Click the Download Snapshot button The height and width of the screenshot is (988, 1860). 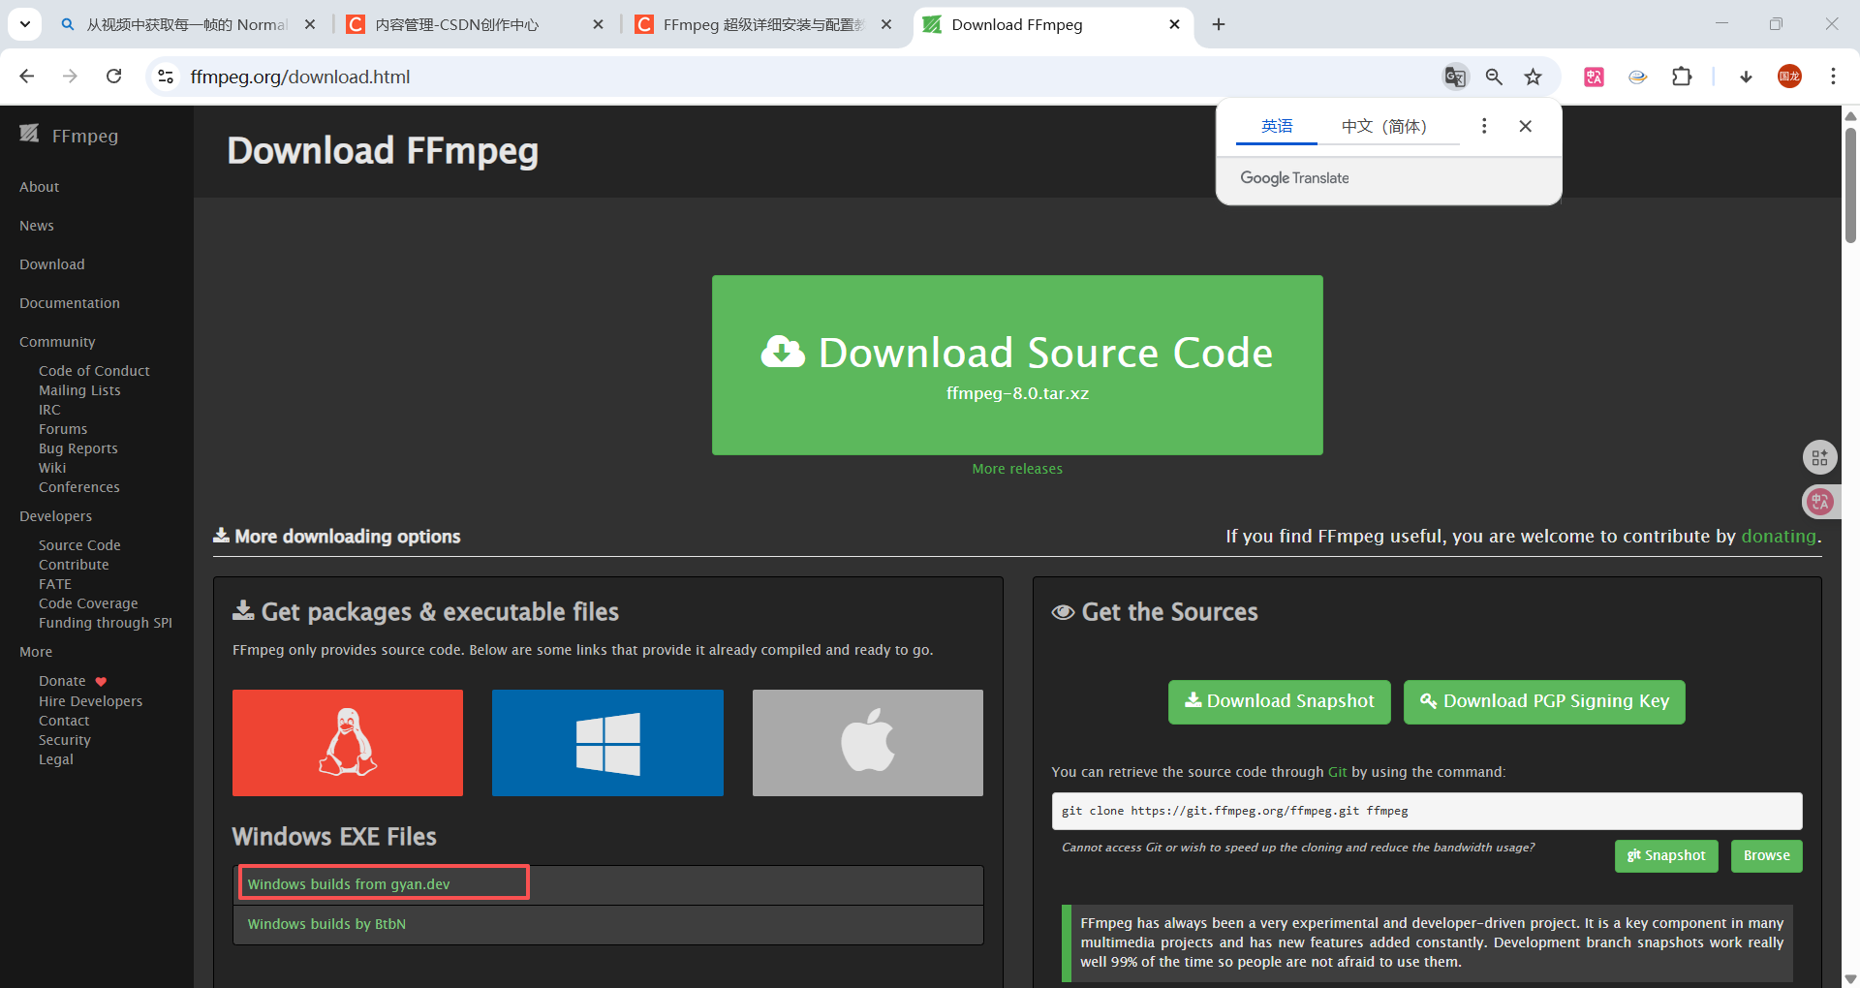pyautogui.click(x=1280, y=702)
